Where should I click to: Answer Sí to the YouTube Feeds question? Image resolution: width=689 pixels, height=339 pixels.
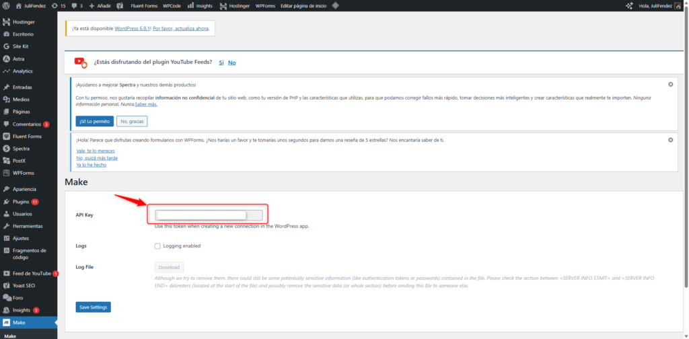tap(221, 63)
